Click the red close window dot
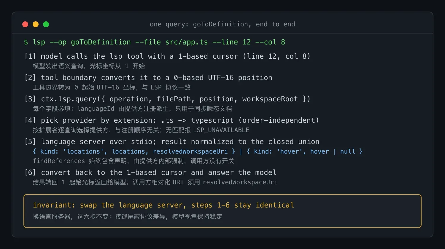The height and width of the screenshot is (249, 445). coord(25,24)
